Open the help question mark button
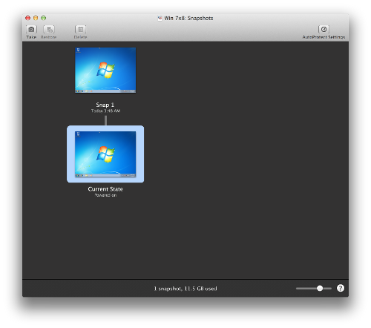Viewport: 371px width, 328px height. 341,288
